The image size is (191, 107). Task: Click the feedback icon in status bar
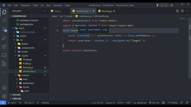[181, 103]
